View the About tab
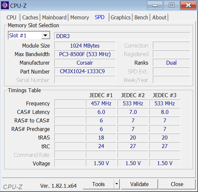Screen dimensions: 198x192 coord(159,17)
